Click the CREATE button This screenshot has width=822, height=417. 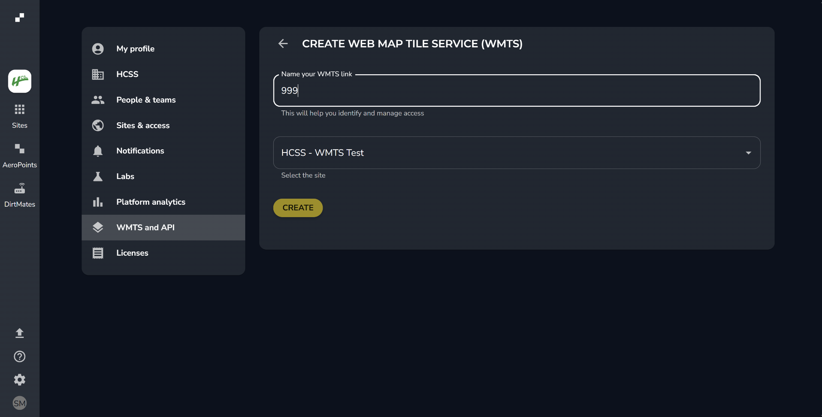(x=298, y=208)
